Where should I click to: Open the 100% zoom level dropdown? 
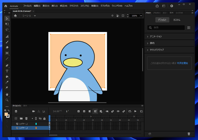[x=141, y=16]
